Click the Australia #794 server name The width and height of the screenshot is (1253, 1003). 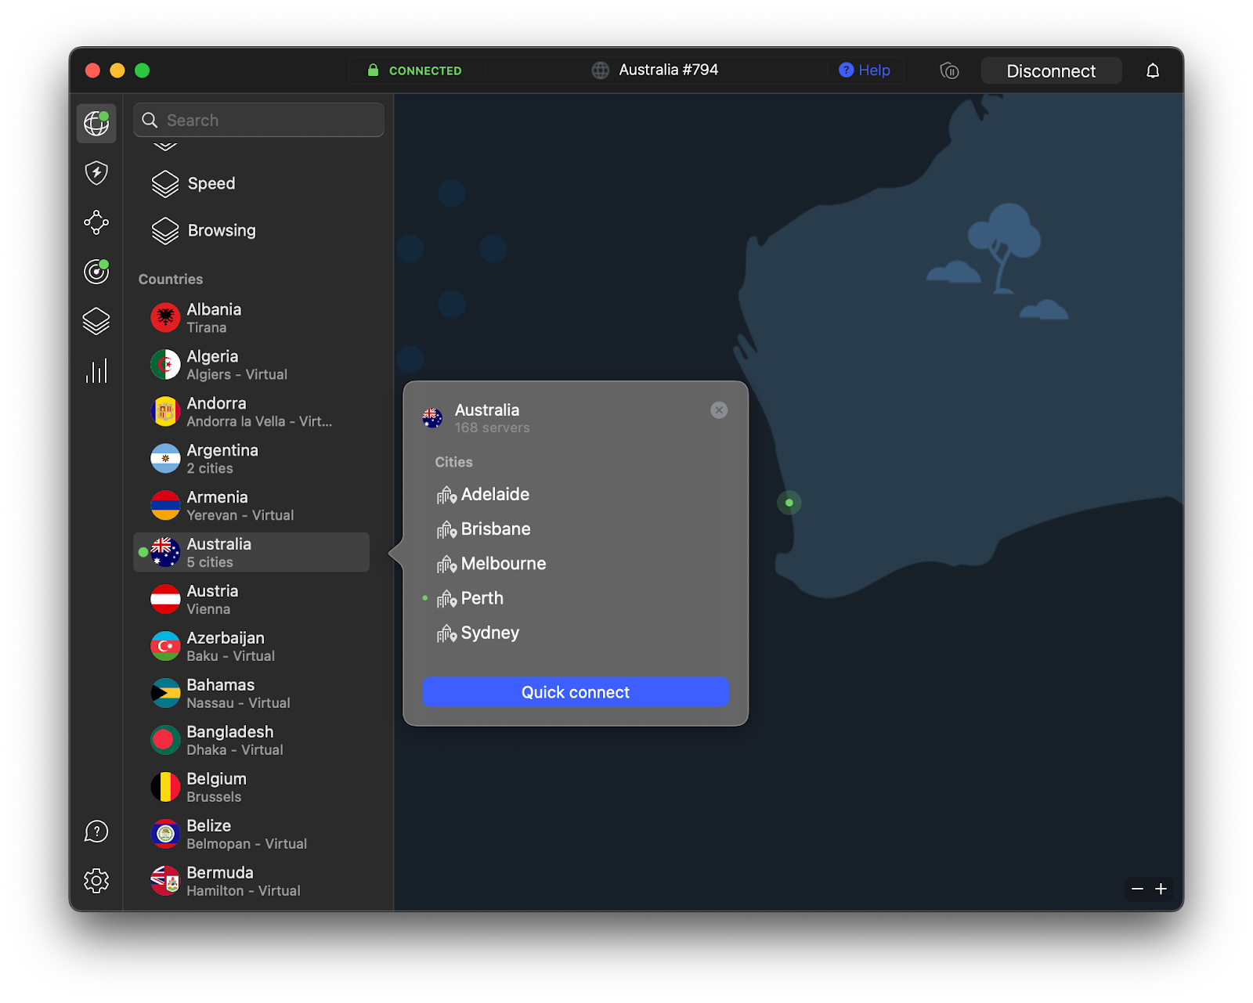pos(668,70)
